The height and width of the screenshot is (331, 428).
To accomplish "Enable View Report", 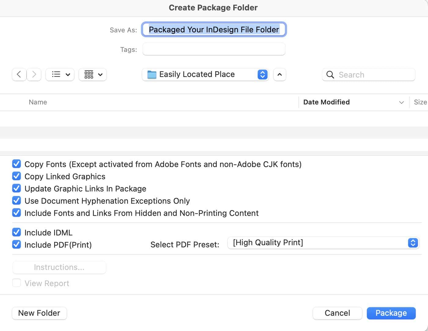I will 16,283.
